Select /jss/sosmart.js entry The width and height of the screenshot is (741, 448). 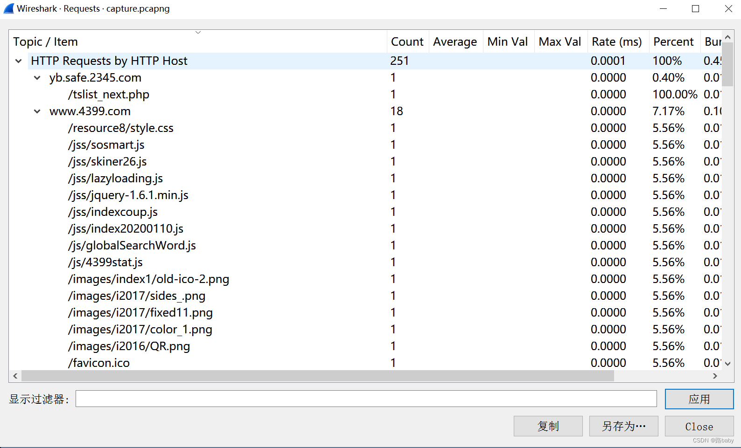pos(365,145)
